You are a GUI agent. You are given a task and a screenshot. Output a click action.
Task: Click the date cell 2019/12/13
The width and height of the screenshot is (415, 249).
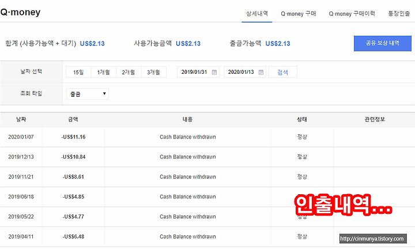coord(21,157)
